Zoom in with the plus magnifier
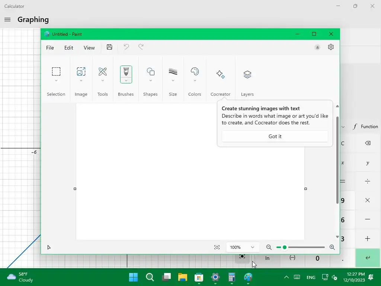Viewport: 381px width, 286px height. pyautogui.click(x=332, y=247)
